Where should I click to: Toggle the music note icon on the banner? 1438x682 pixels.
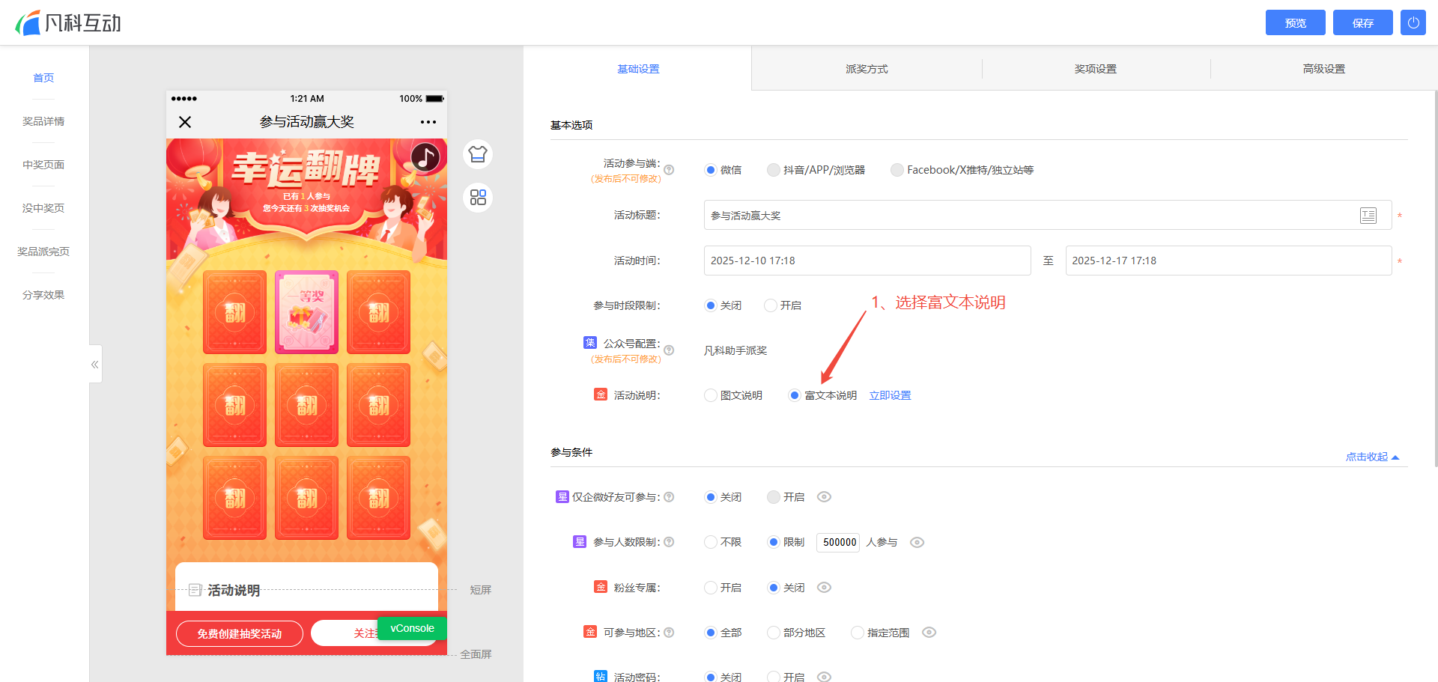pyautogui.click(x=425, y=157)
